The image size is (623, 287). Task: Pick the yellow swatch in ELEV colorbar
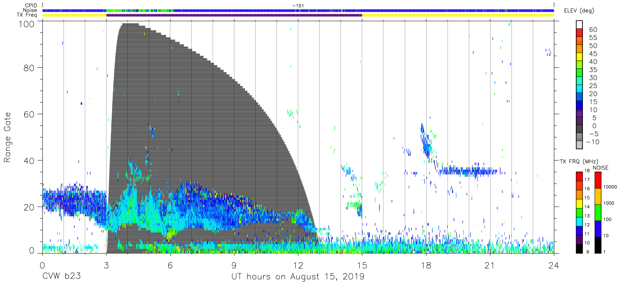pyautogui.click(x=580, y=58)
